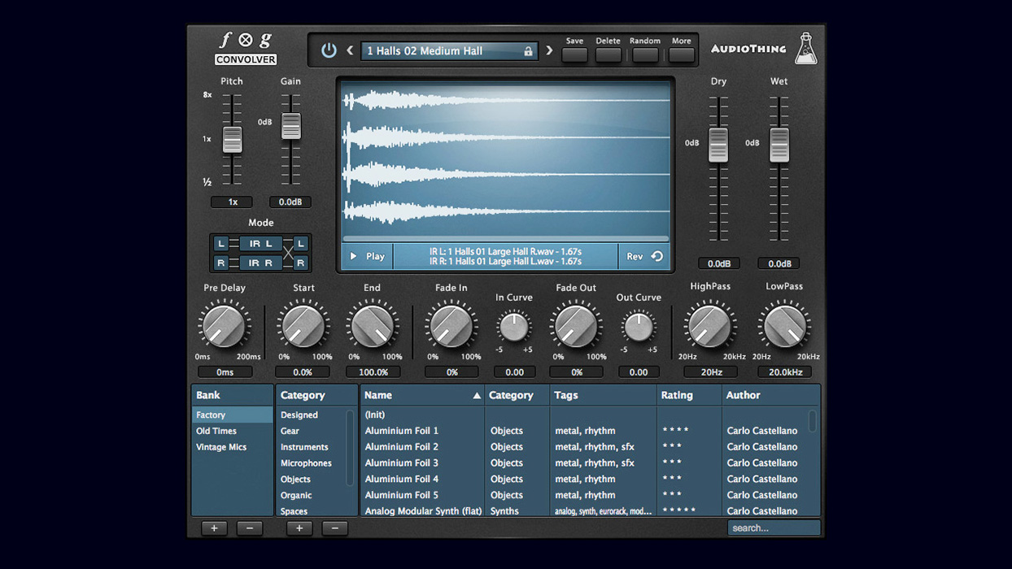Toggle the preset lock icon
Screen dimensions: 1012x569
(528, 51)
